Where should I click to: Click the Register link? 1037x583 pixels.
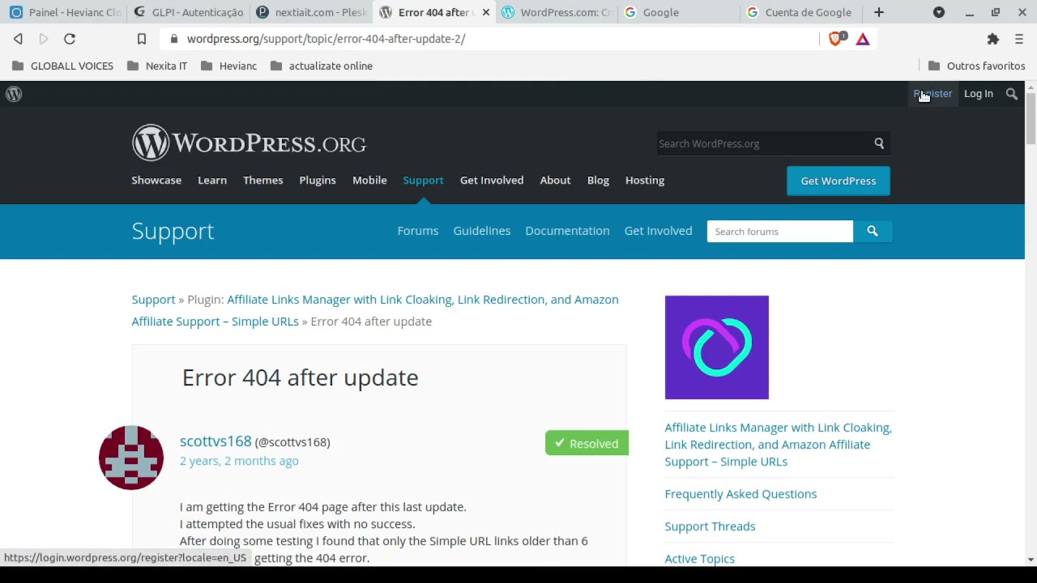tap(932, 94)
